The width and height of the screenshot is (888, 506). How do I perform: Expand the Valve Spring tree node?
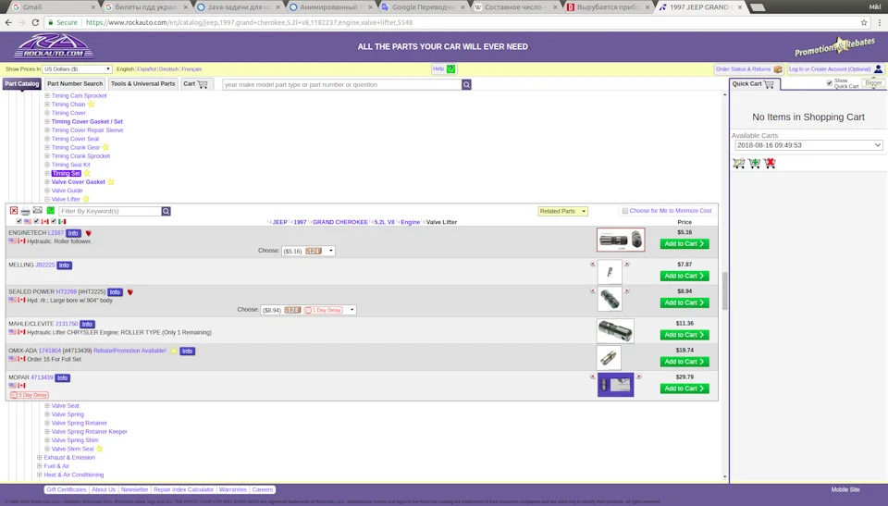(x=47, y=414)
